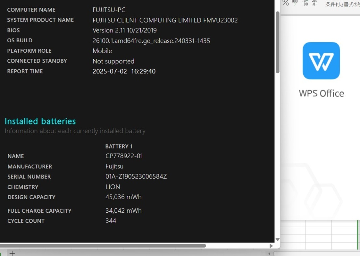Select the manufacturer value 'Fujitsu'
This screenshot has height=256, width=360.
coord(114,166)
